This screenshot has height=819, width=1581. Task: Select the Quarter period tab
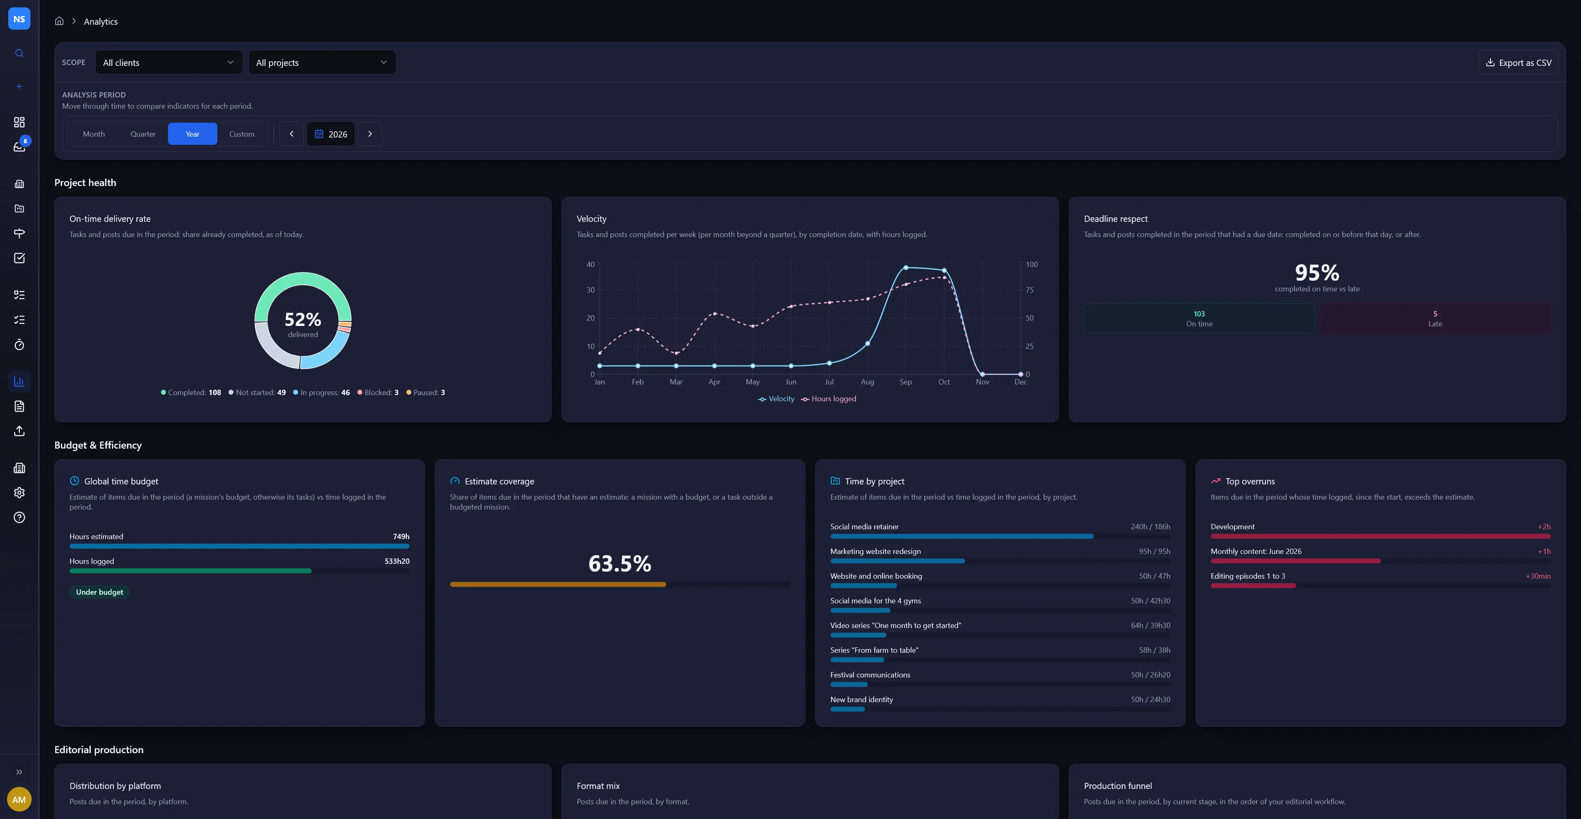[143, 134]
